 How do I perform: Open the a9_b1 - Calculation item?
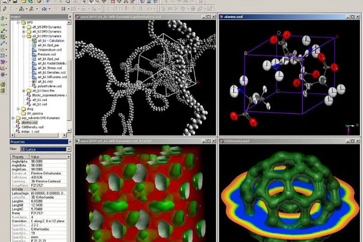pyautogui.click(x=51, y=40)
